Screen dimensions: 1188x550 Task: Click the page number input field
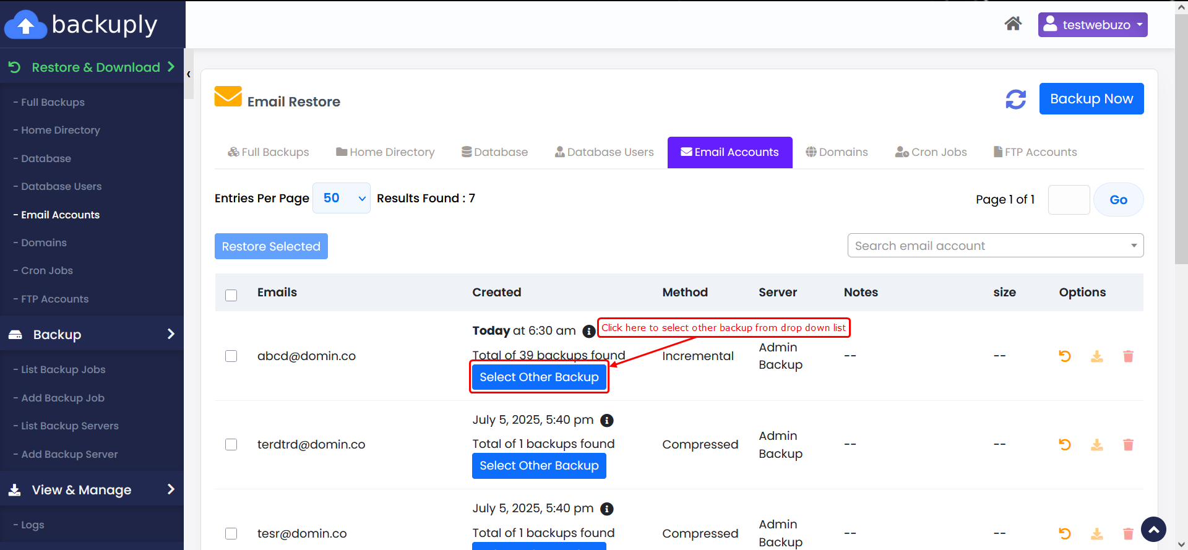[1069, 200]
